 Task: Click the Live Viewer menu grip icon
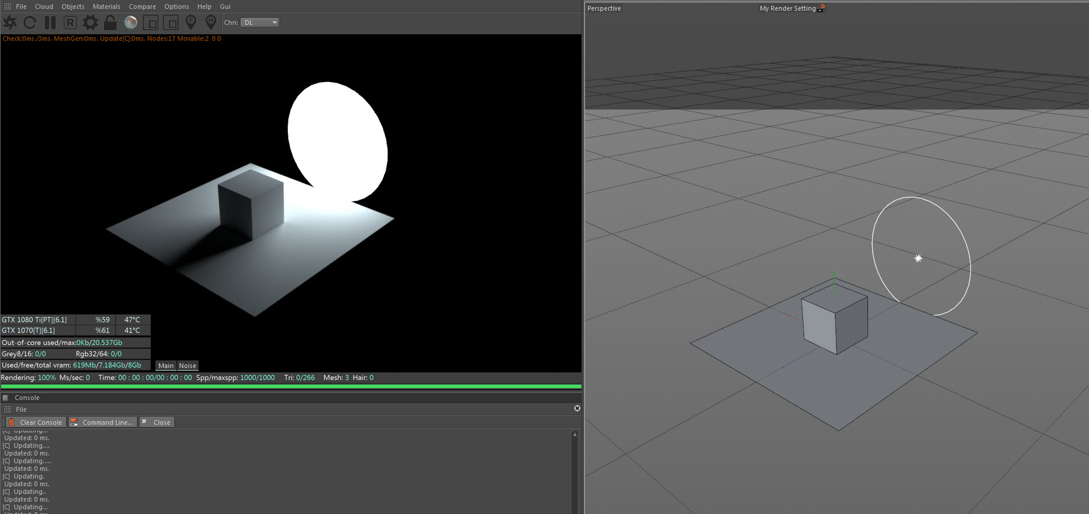coord(7,6)
